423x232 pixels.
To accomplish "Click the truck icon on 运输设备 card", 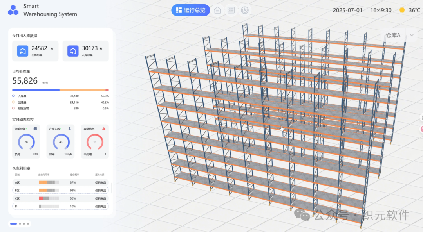I will point(35,128).
